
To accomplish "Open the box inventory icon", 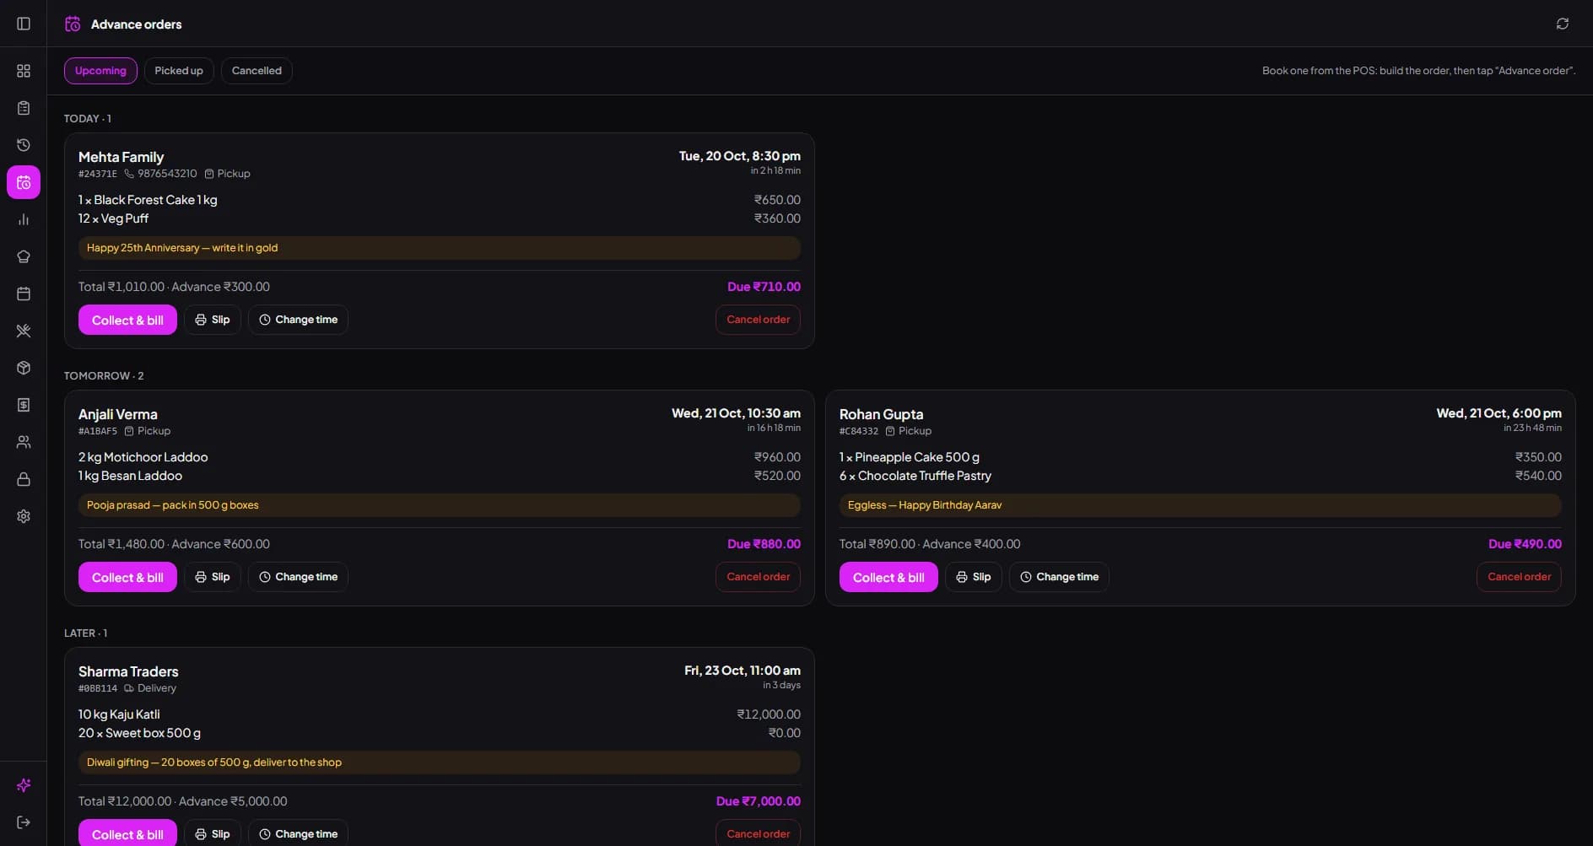I will [x=24, y=368].
